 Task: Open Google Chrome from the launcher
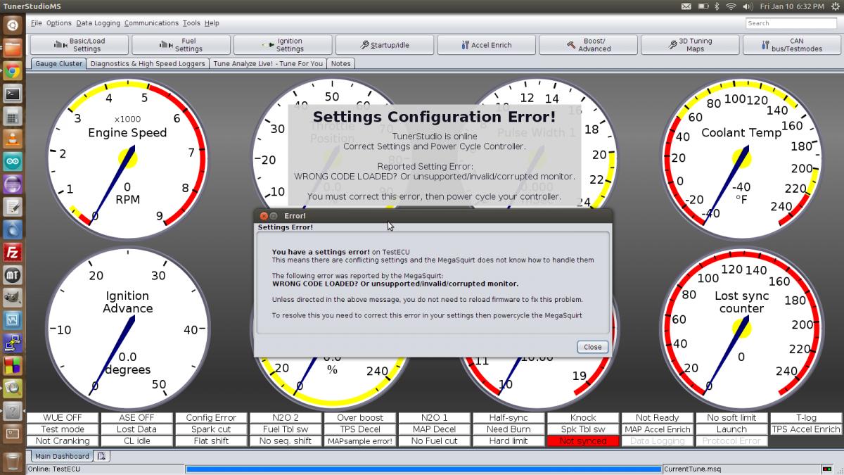(13, 70)
